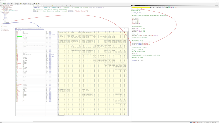The width and height of the screenshot is (219, 123).
Task: Click the red stop icon in Python toolbar
Action: click(176, 7)
